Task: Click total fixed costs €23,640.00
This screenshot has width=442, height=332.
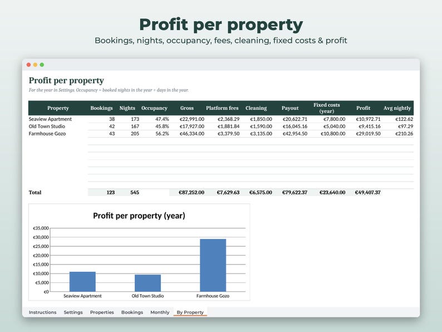Action: tap(332, 192)
